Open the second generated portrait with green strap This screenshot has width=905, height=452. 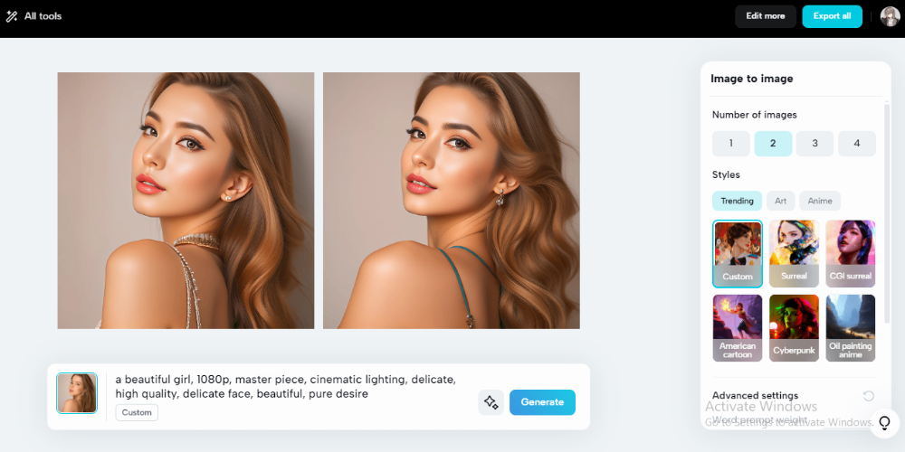[x=452, y=201]
